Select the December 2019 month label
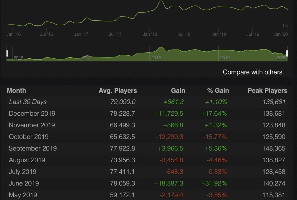This screenshot has width=297, height=200. pyautogui.click(x=32, y=113)
